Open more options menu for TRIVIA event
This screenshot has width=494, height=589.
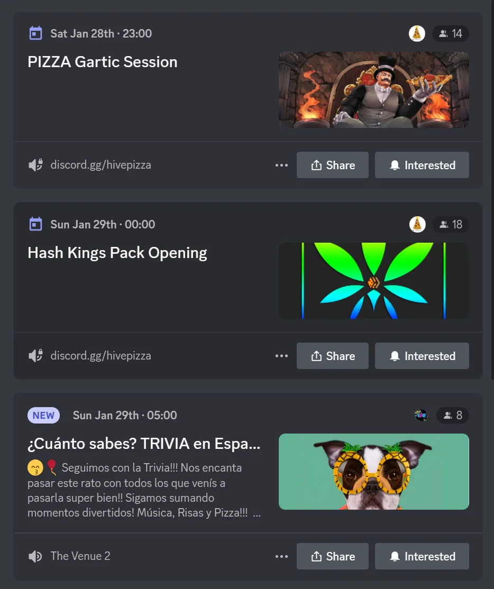point(281,556)
